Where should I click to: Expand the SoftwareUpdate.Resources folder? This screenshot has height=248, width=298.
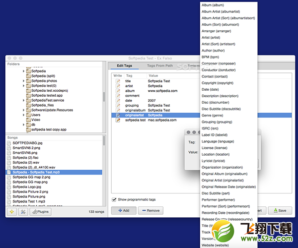(x=23, y=110)
